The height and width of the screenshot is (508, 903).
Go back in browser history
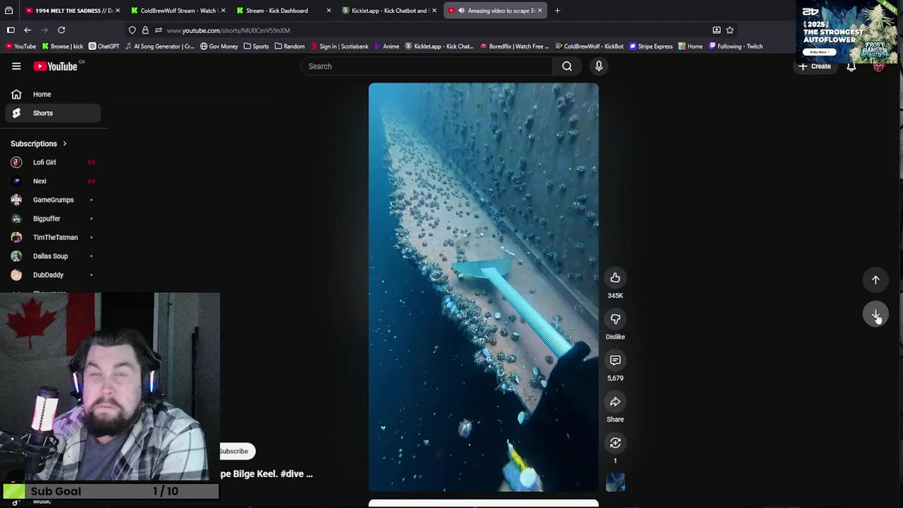pos(28,30)
